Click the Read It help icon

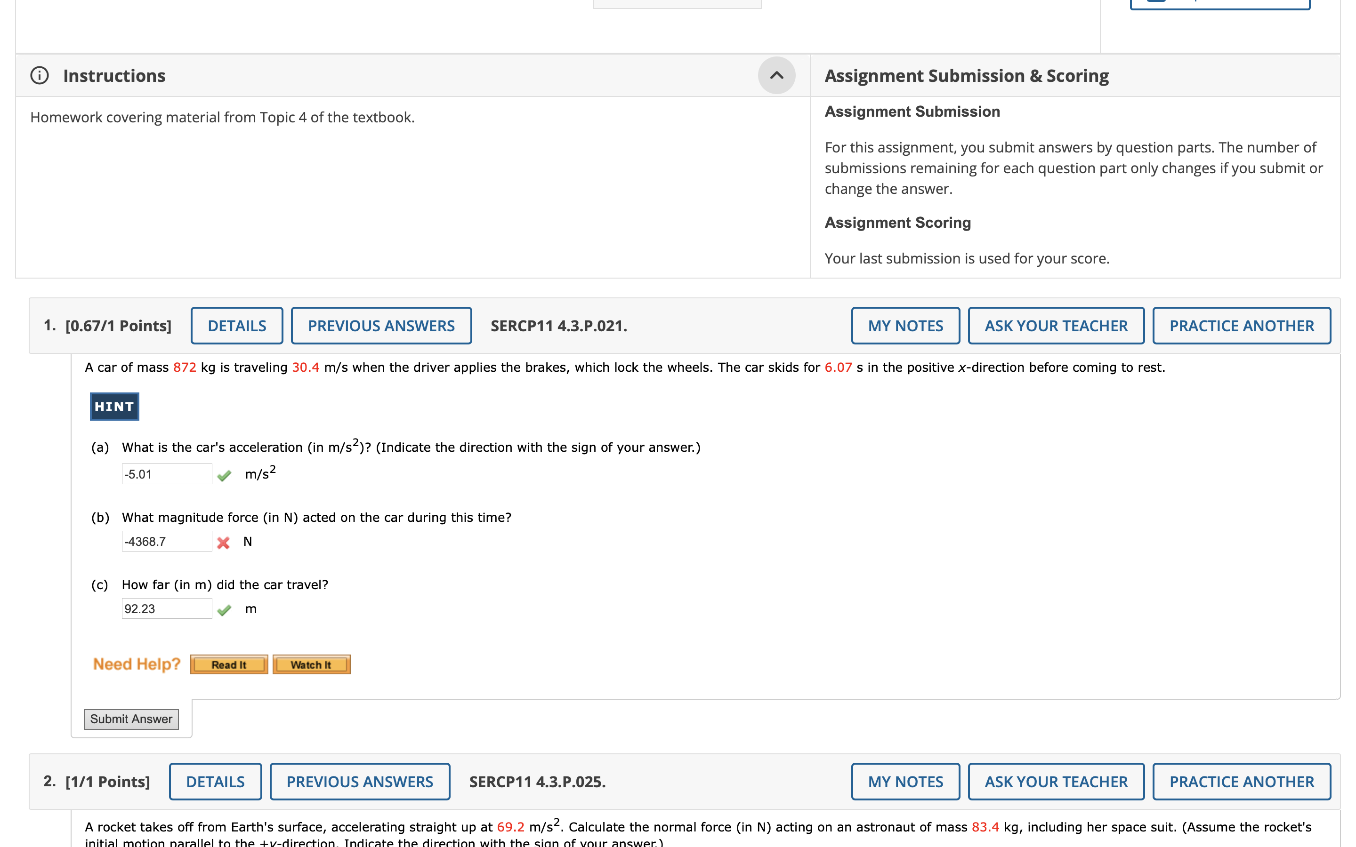point(229,664)
